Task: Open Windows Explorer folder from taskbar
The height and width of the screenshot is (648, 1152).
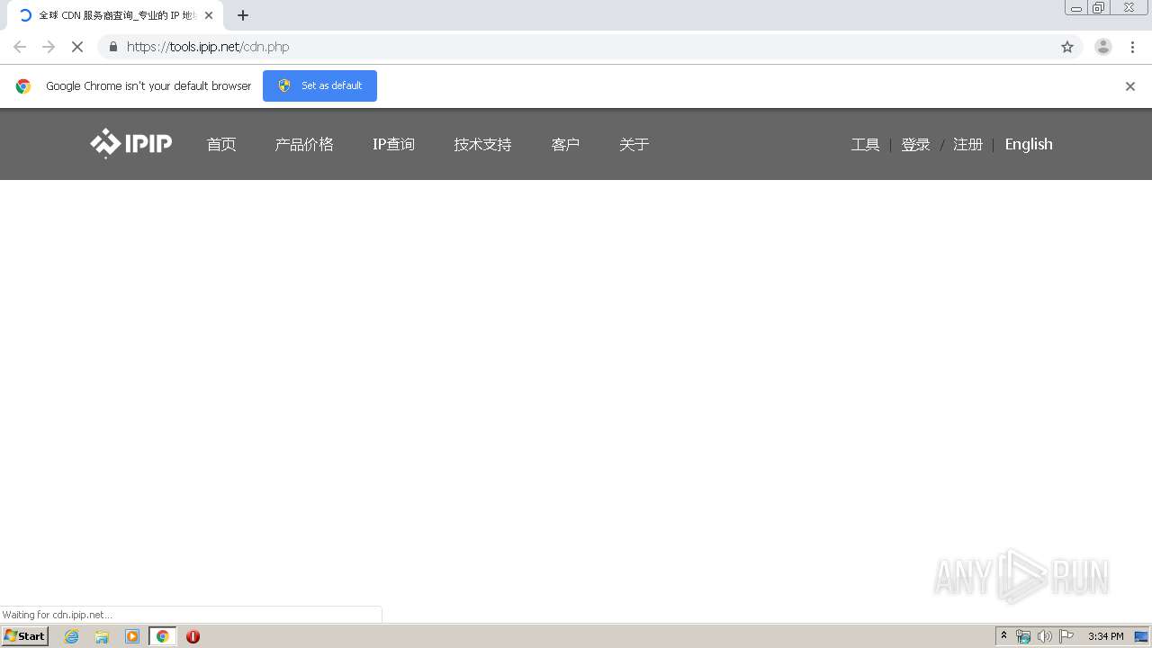Action: click(102, 636)
